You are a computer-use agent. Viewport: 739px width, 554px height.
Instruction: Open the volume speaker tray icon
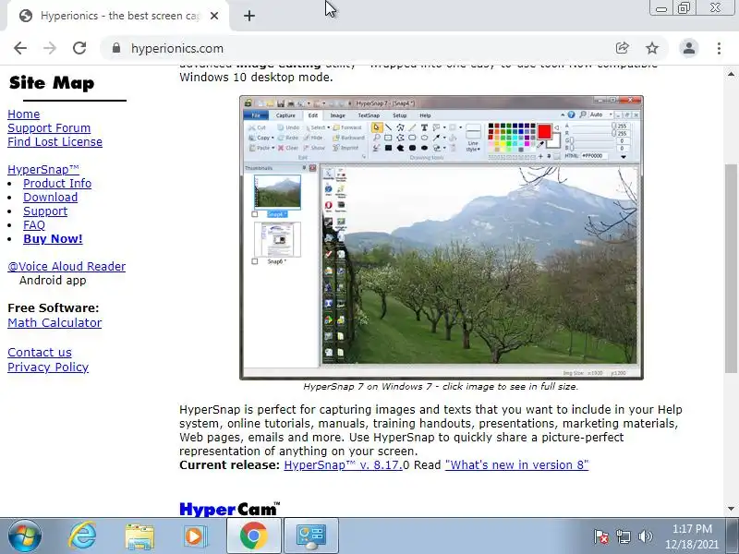click(x=645, y=536)
